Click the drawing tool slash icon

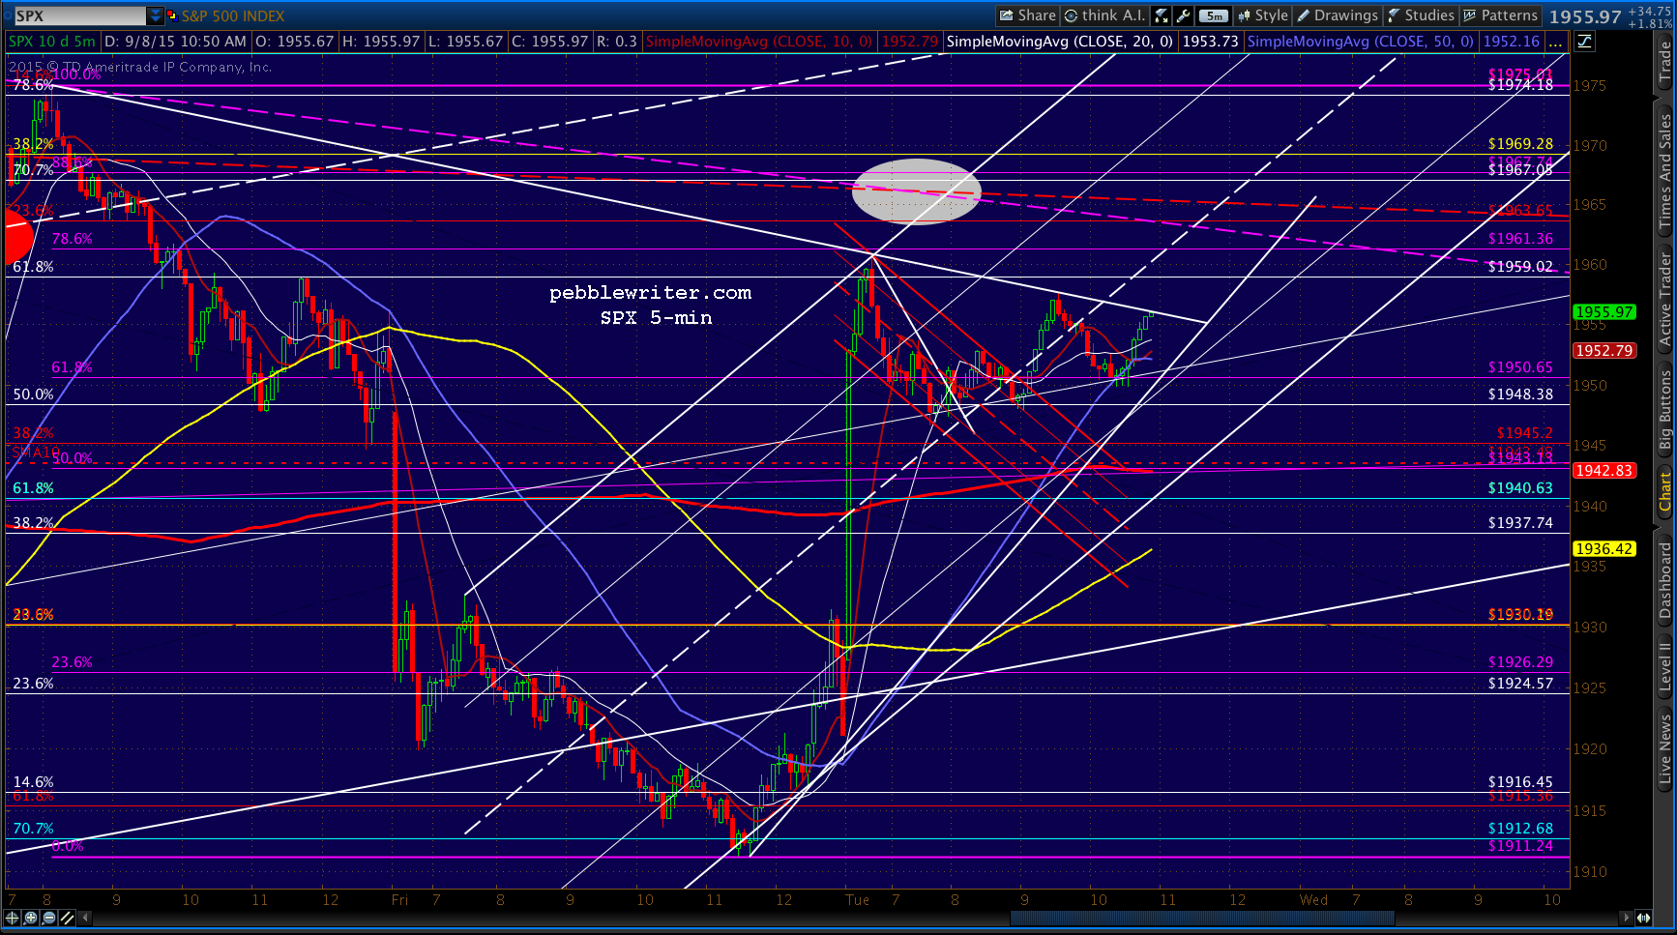(x=68, y=918)
